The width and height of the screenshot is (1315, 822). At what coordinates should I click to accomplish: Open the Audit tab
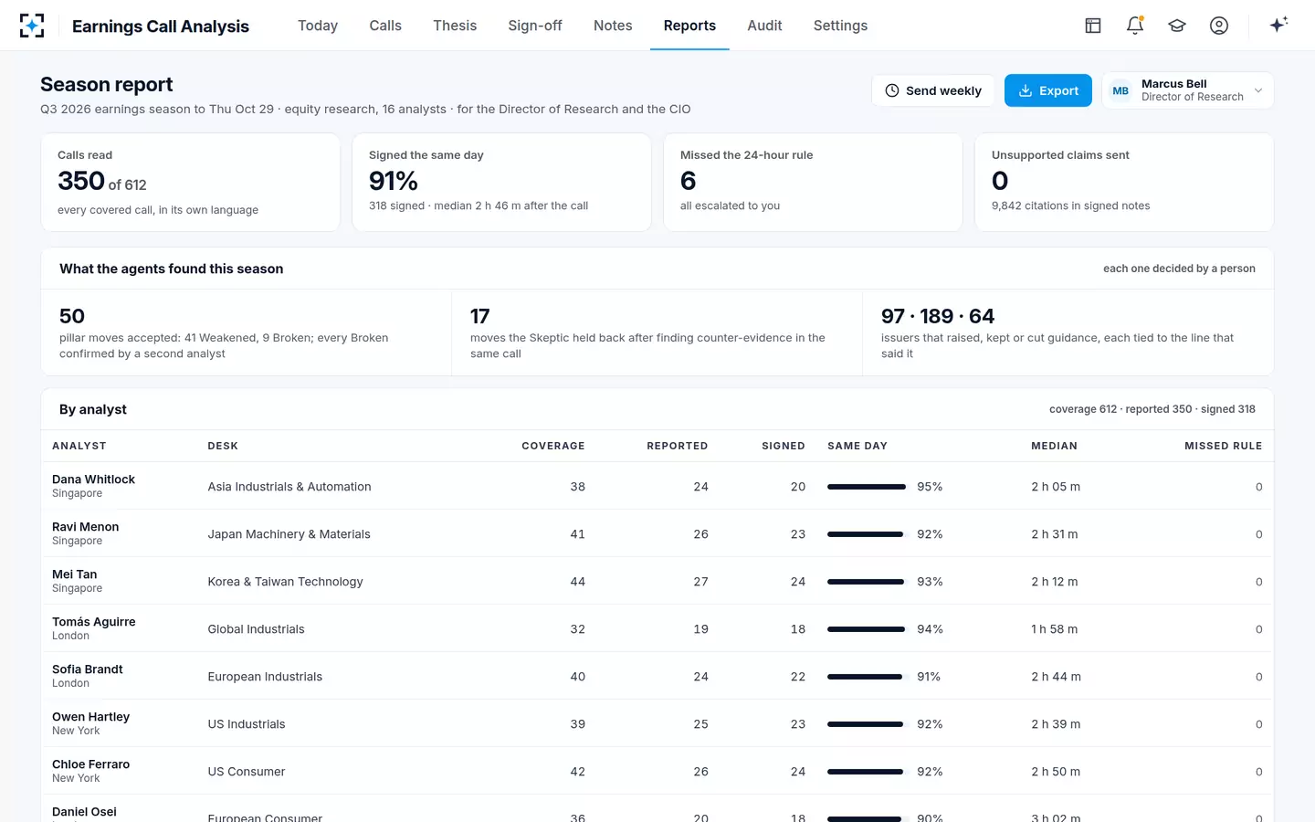[x=764, y=26]
